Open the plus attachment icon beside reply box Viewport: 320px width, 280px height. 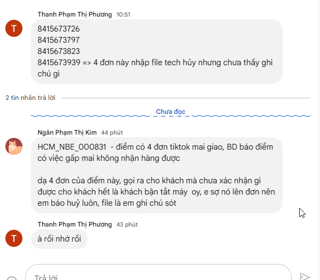click(12, 278)
